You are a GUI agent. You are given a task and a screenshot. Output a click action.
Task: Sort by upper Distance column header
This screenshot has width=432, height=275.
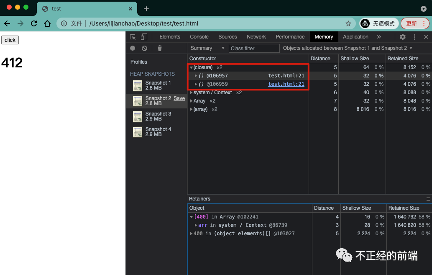[323, 59]
